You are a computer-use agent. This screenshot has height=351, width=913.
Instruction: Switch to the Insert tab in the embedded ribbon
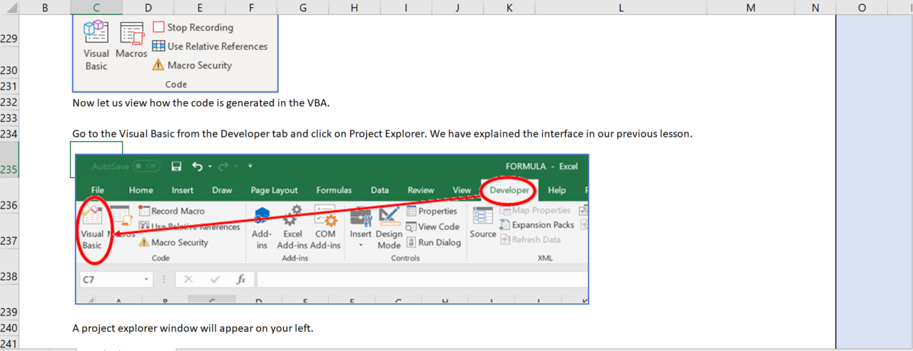(x=183, y=190)
